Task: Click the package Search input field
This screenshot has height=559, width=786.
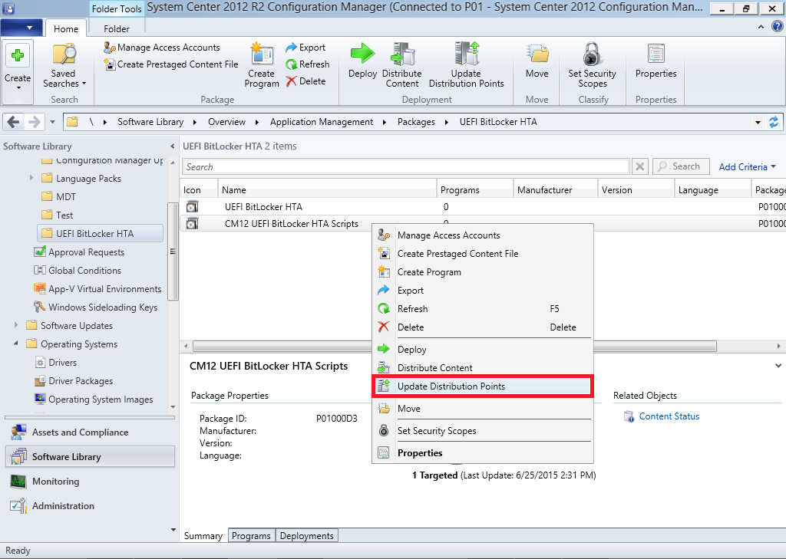Action: tap(405, 167)
